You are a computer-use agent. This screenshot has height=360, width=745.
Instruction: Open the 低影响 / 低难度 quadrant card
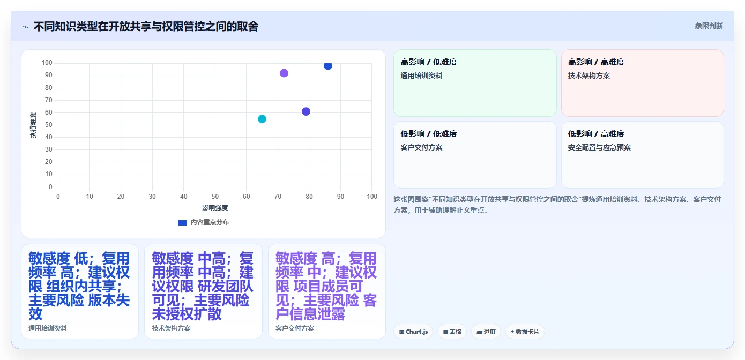[475, 155]
